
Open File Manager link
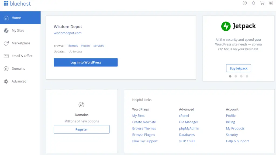(188, 122)
